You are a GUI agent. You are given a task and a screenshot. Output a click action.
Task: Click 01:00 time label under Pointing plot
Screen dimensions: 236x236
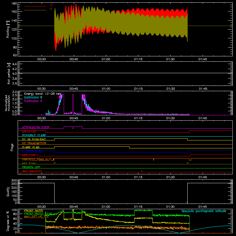click(106, 59)
